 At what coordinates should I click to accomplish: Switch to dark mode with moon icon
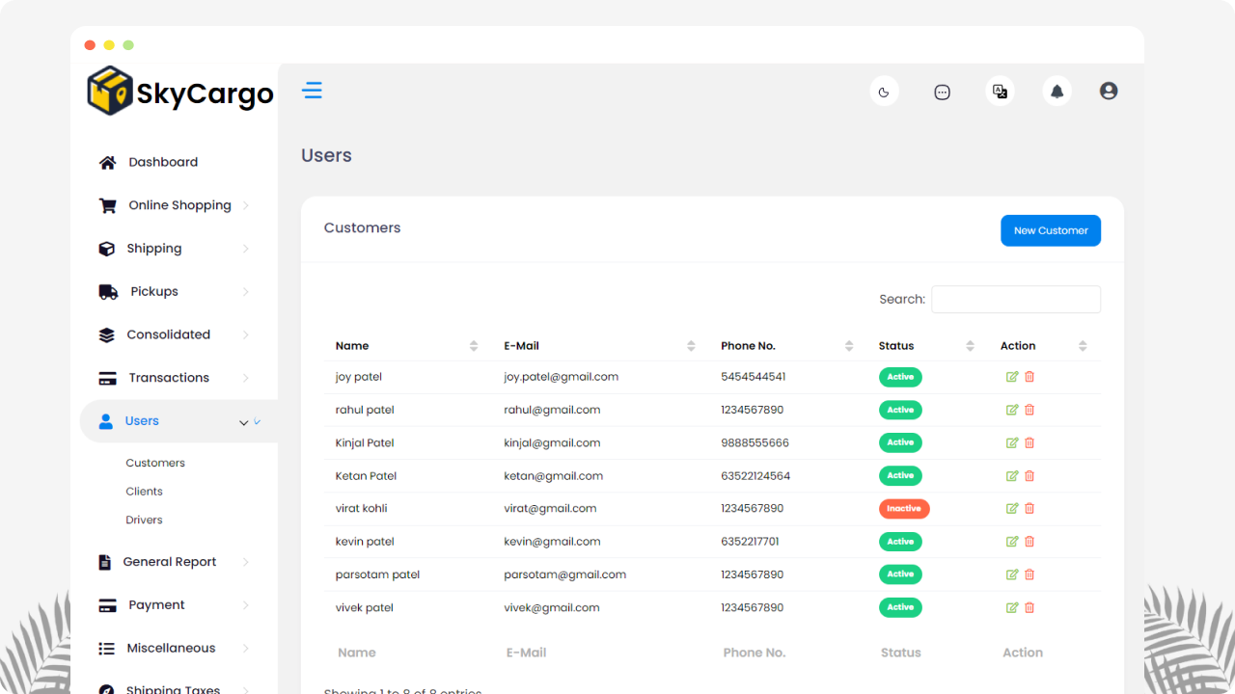(x=884, y=92)
